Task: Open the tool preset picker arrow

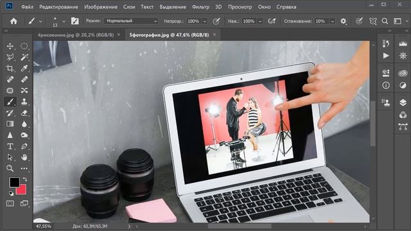Action: 40,21
